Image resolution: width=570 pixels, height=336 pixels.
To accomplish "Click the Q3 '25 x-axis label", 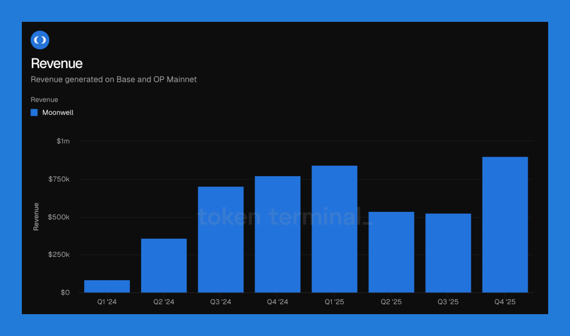I will [448, 302].
